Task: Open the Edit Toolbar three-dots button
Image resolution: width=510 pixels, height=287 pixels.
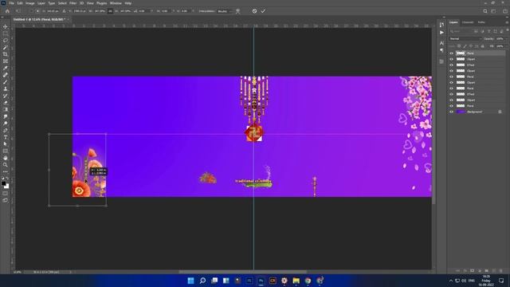Action: (x=6, y=171)
